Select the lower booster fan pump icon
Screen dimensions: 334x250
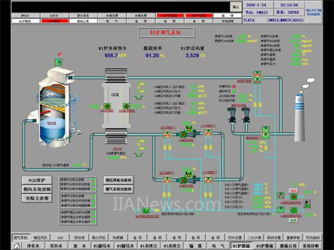click(x=186, y=180)
